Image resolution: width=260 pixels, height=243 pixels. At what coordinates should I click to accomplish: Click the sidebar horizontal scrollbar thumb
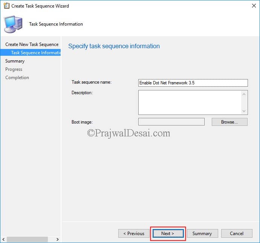(x=28, y=239)
